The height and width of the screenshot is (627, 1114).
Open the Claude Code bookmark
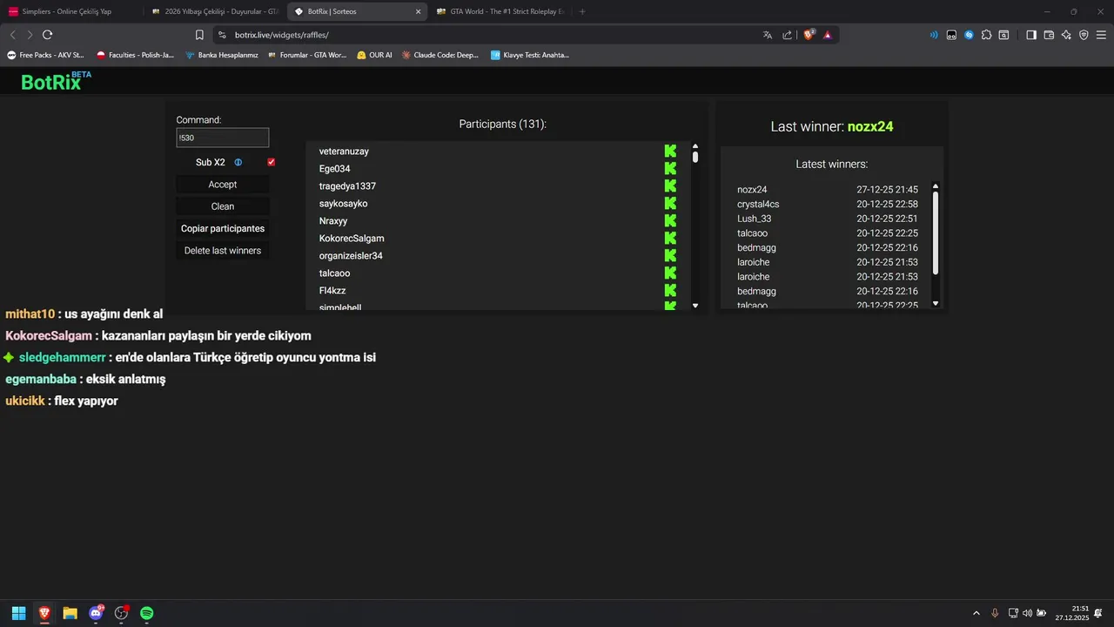click(x=440, y=55)
